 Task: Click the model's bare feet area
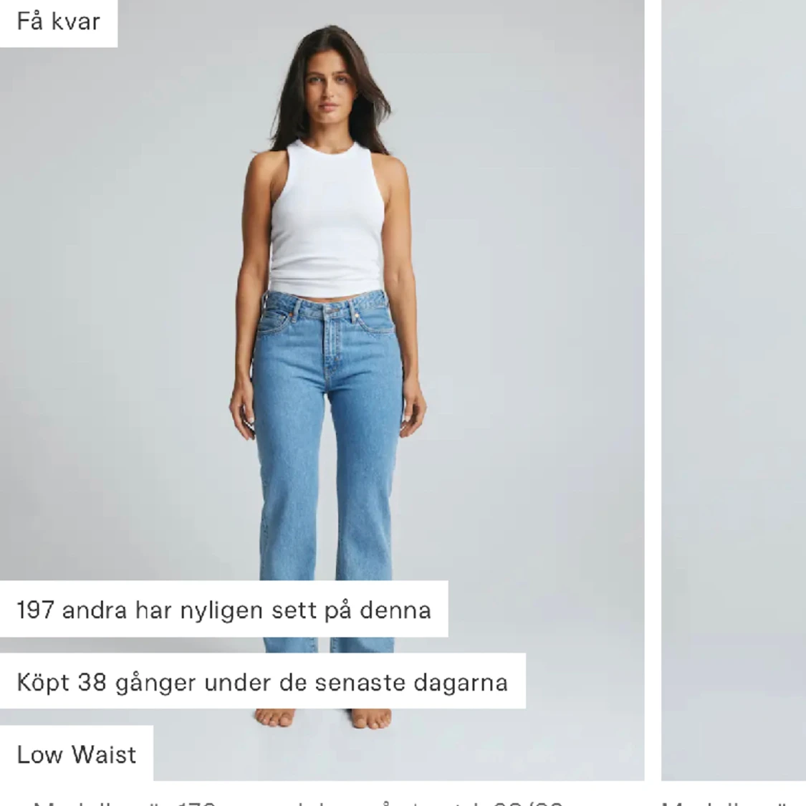coord(323,718)
